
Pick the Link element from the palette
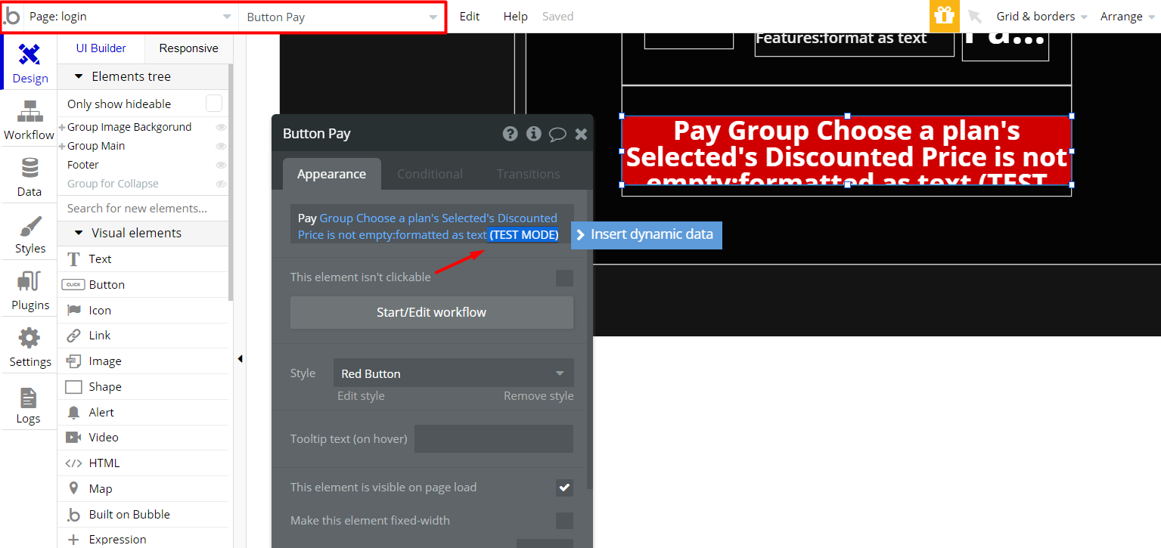(144, 336)
